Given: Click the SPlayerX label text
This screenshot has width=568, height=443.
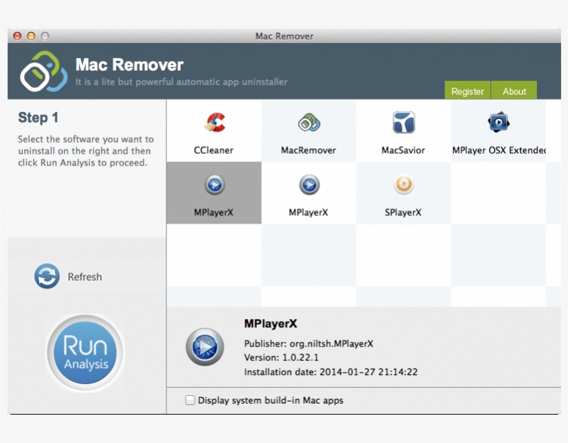Looking at the screenshot, I should (403, 213).
